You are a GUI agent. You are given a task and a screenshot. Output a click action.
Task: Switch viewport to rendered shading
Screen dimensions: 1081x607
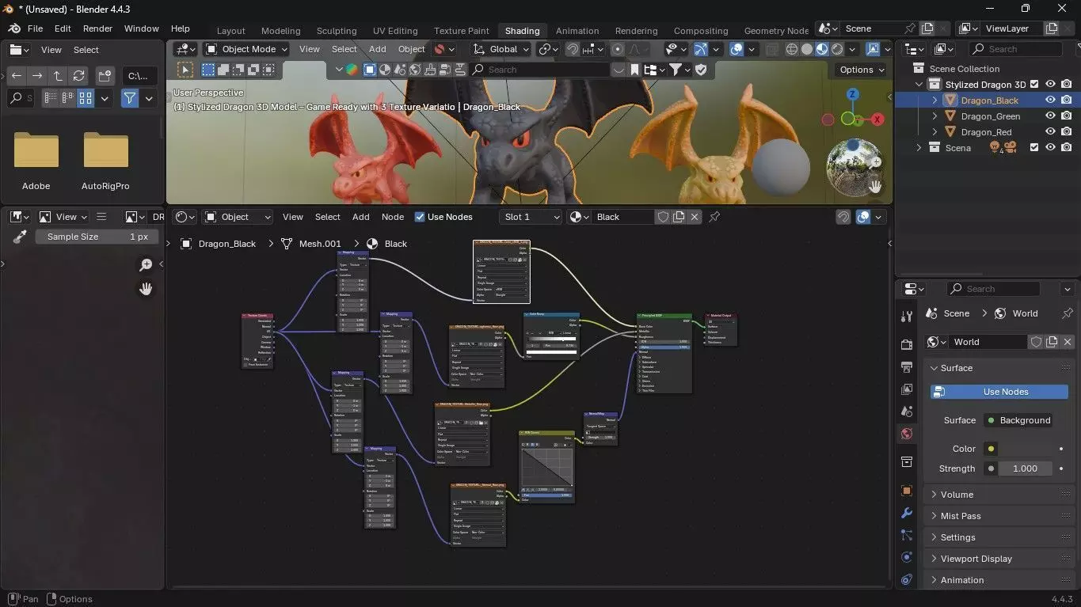click(837, 49)
